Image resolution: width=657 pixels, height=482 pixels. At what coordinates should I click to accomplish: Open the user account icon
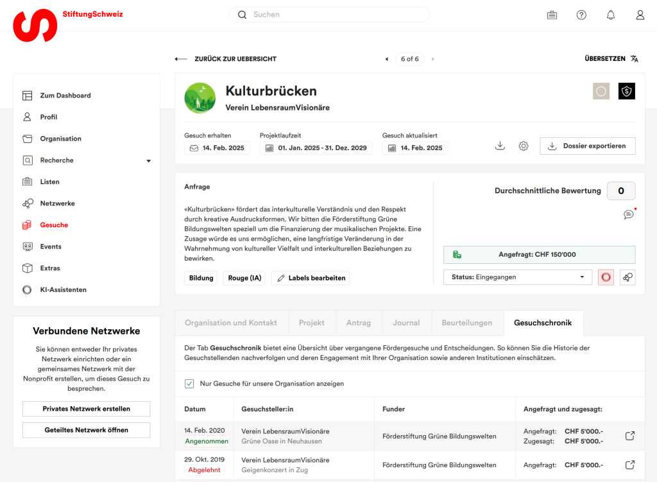(640, 15)
